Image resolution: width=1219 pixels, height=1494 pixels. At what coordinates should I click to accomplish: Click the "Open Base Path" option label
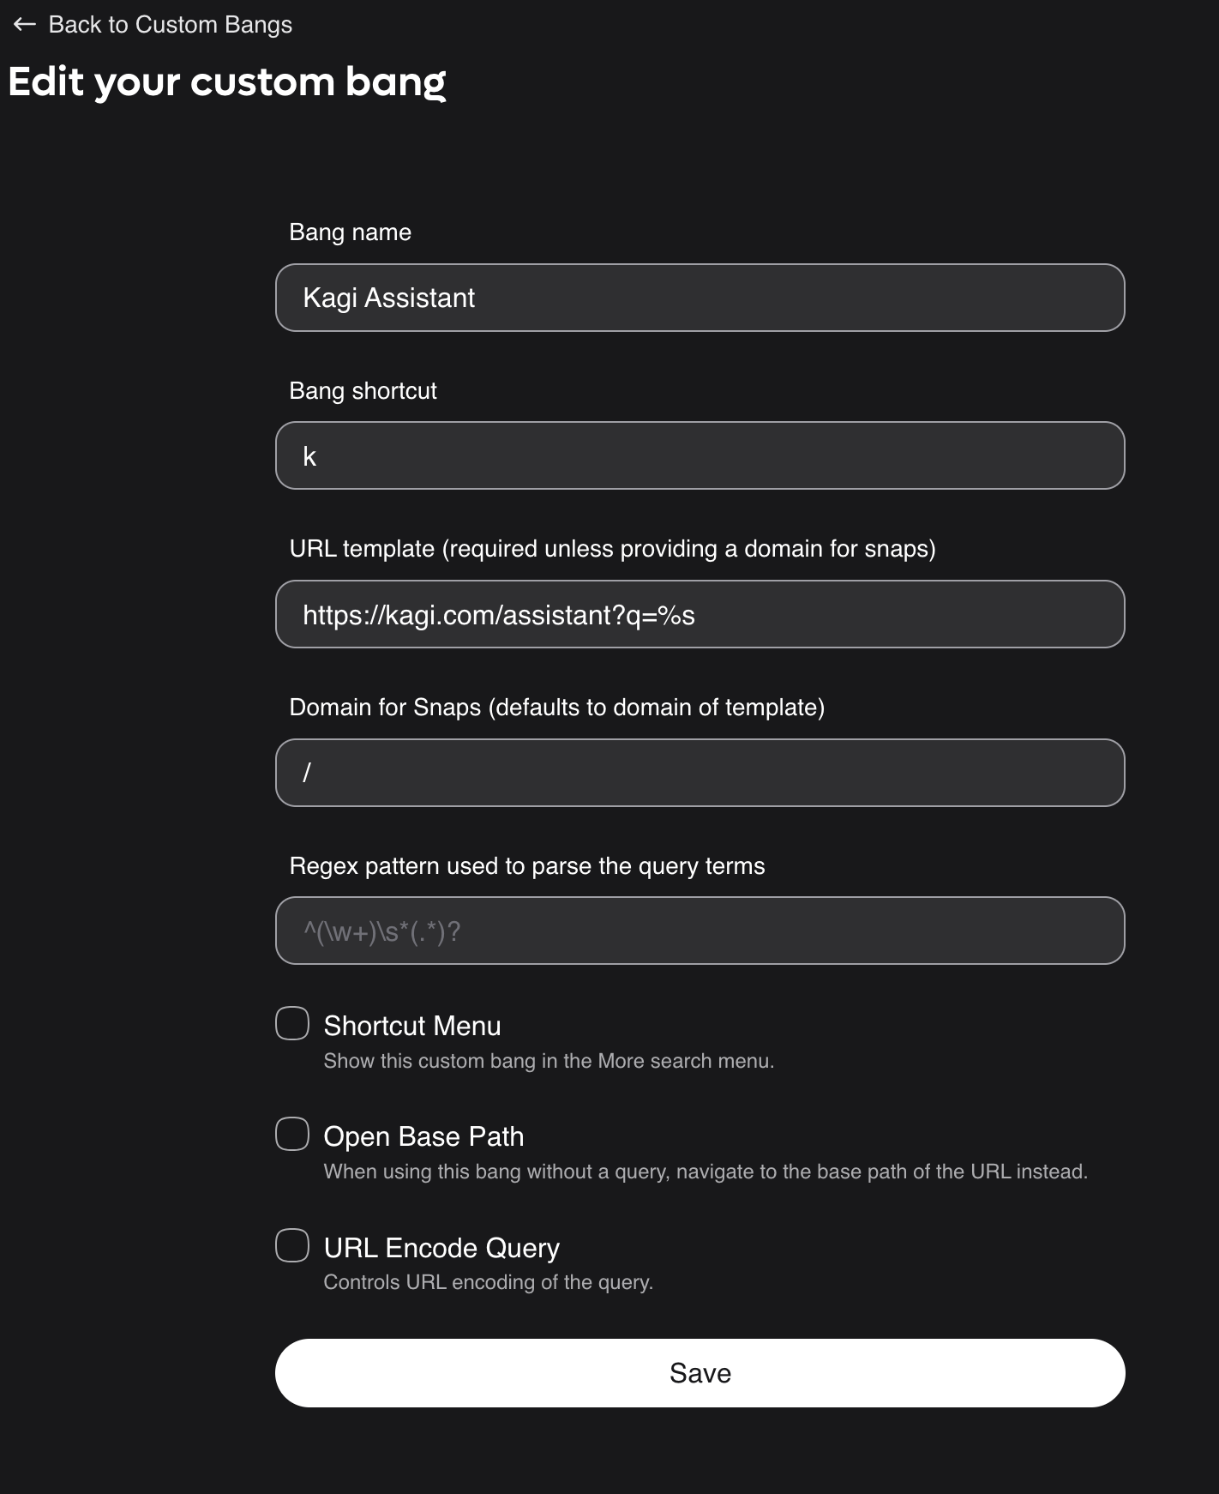pos(423,1136)
